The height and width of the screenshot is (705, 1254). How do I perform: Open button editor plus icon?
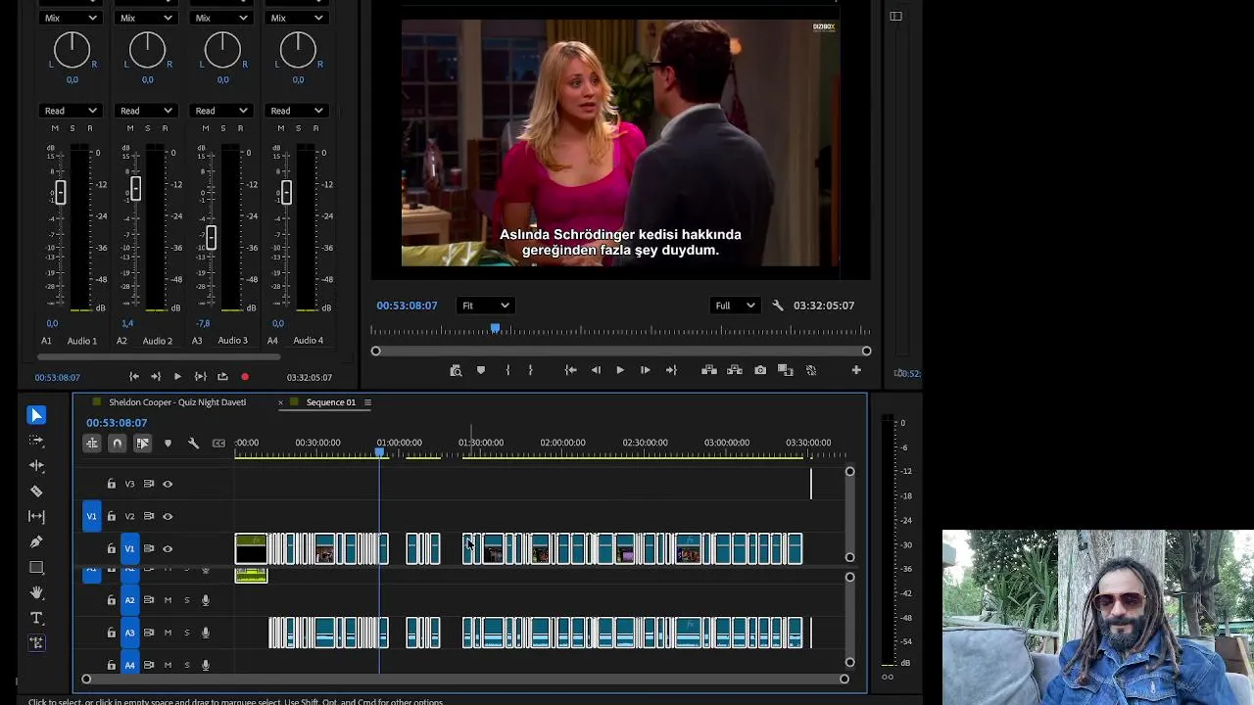[x=856, y=370]
